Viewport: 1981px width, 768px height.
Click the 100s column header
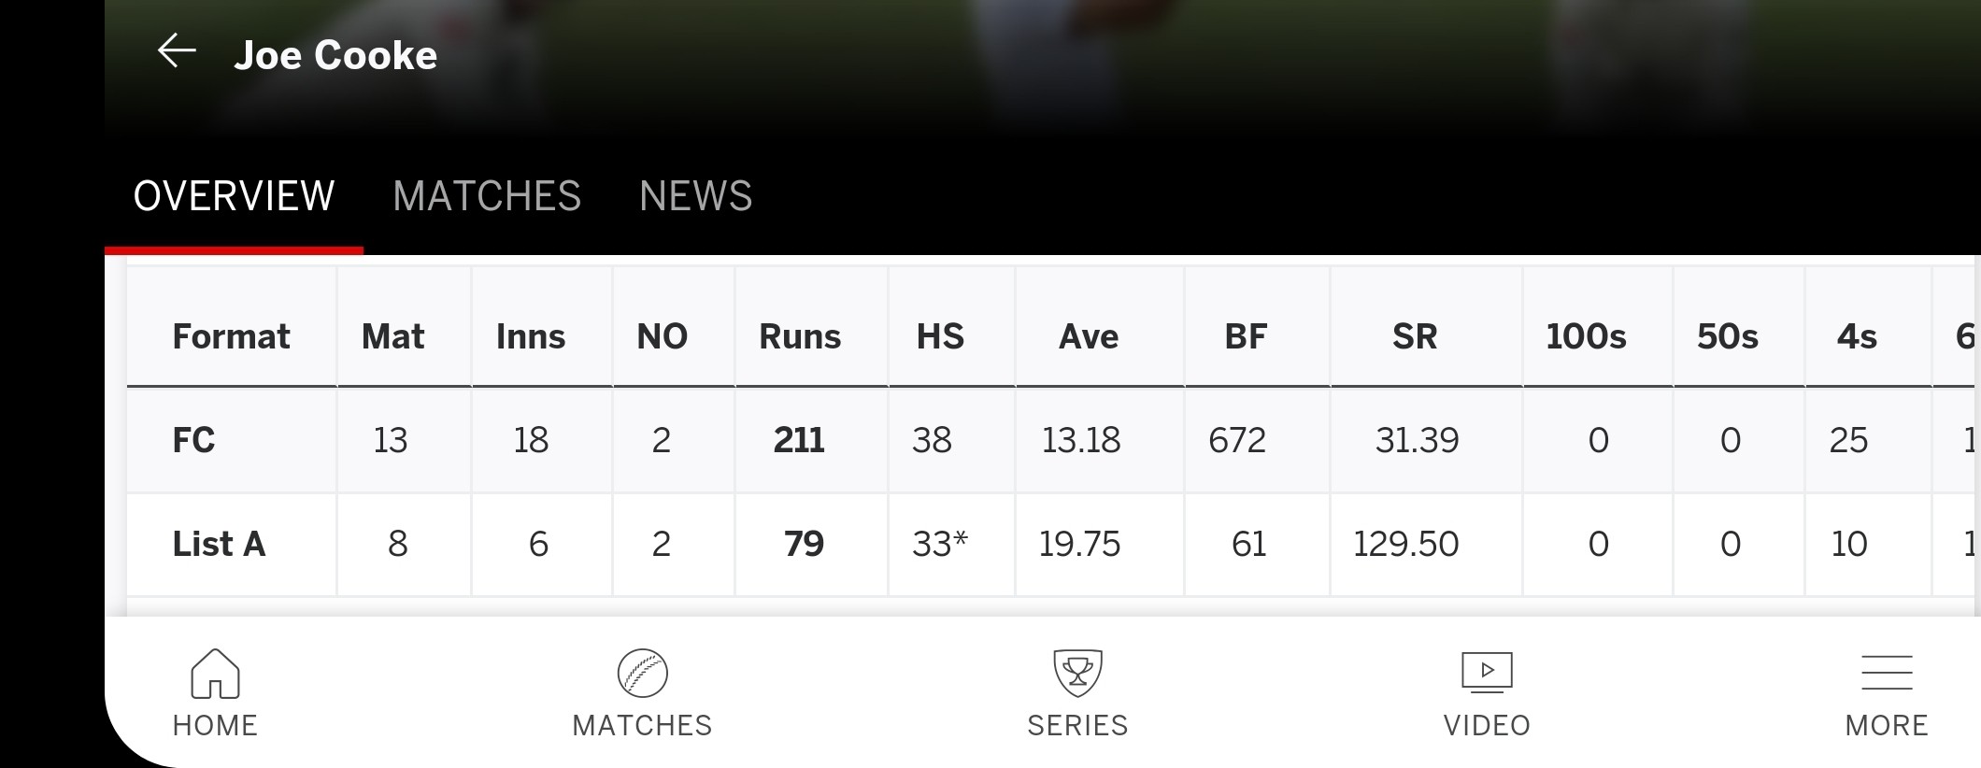(x=1586, y=336)
